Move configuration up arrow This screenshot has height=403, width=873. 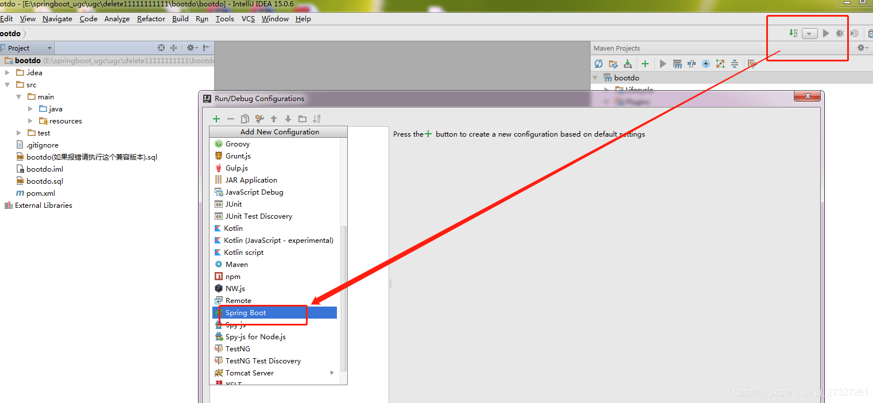274,119
